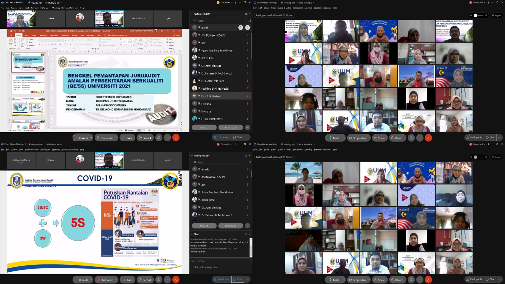Open more options in the 29 hidden window toolbar

[419, 280]
